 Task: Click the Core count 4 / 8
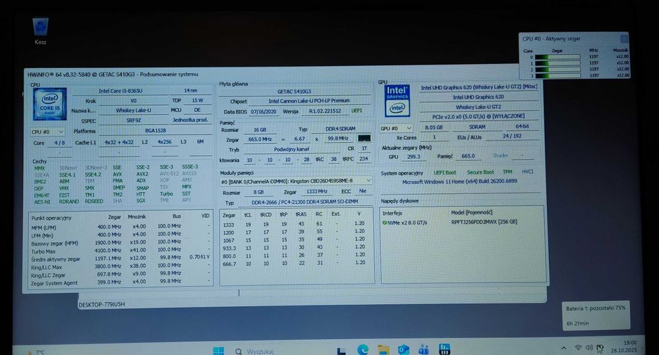pos(59,143)
